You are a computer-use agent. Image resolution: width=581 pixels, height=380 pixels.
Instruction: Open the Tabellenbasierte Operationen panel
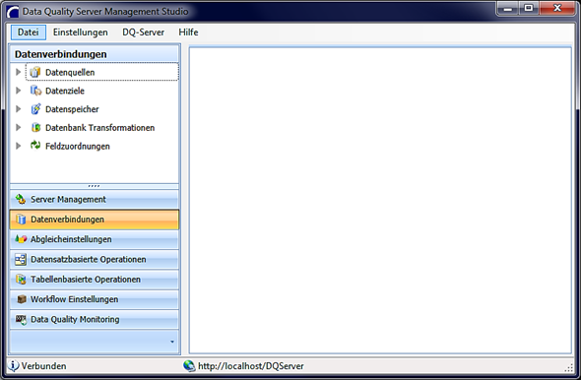click(95, 280)
